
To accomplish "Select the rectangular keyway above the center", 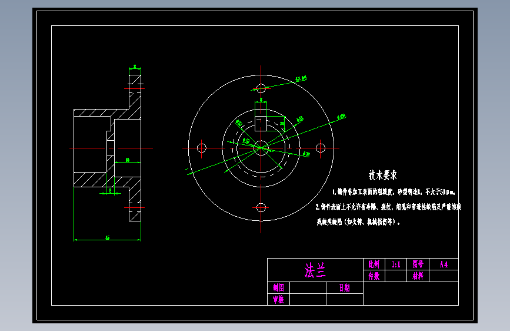I will (x=261, y=124).
